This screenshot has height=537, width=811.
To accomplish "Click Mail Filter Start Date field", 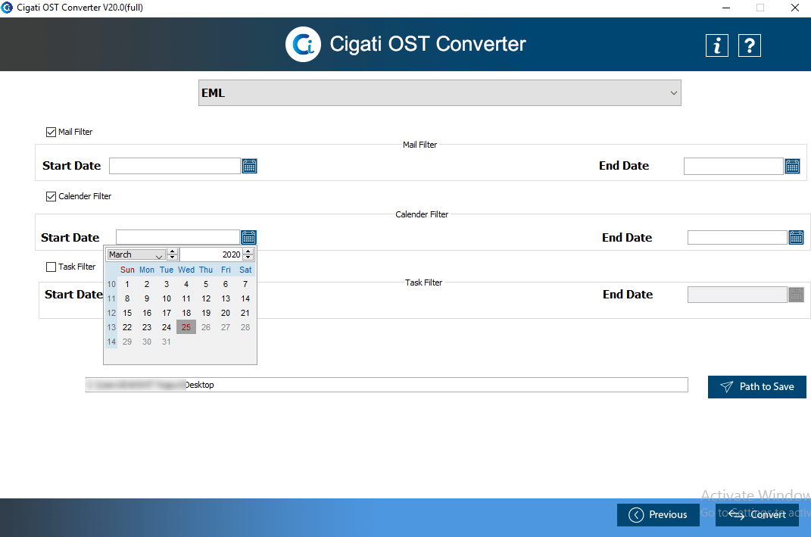I will tap(175, 166).
